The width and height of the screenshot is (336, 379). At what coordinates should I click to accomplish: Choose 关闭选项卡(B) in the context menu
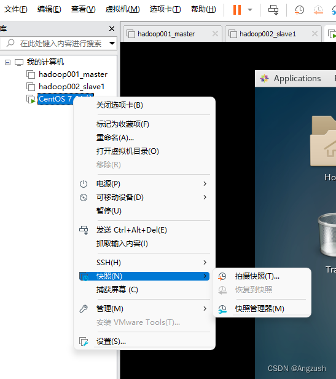point(144,105)
